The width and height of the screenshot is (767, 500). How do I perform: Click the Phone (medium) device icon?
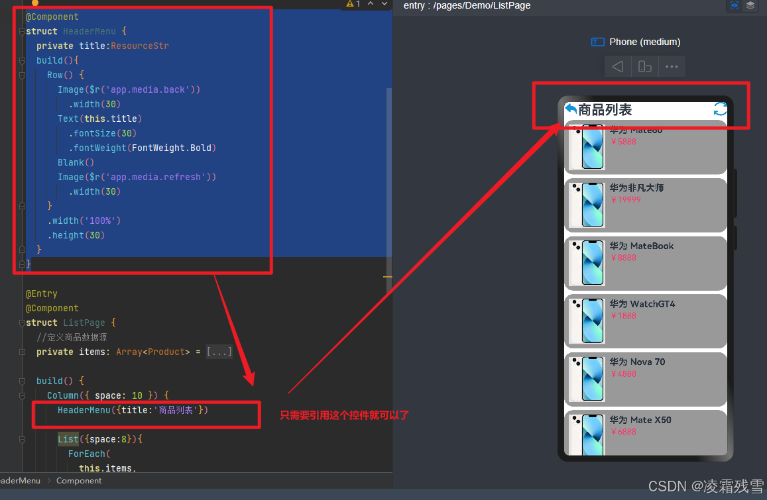point(597,42)
